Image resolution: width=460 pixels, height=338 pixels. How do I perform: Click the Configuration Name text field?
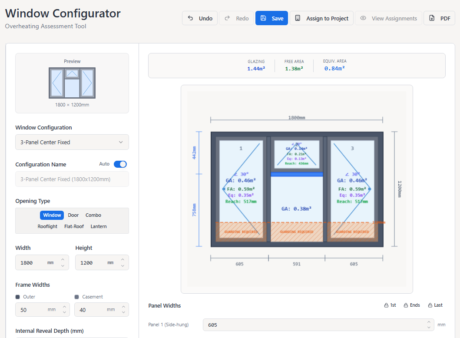[x=72, y=179]
